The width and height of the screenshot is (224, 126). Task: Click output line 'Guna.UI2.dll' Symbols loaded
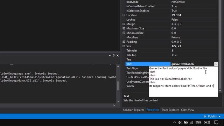point(34,80)
